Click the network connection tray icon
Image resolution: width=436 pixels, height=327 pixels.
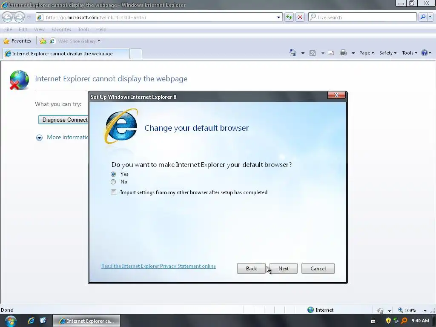coord(396,321)
